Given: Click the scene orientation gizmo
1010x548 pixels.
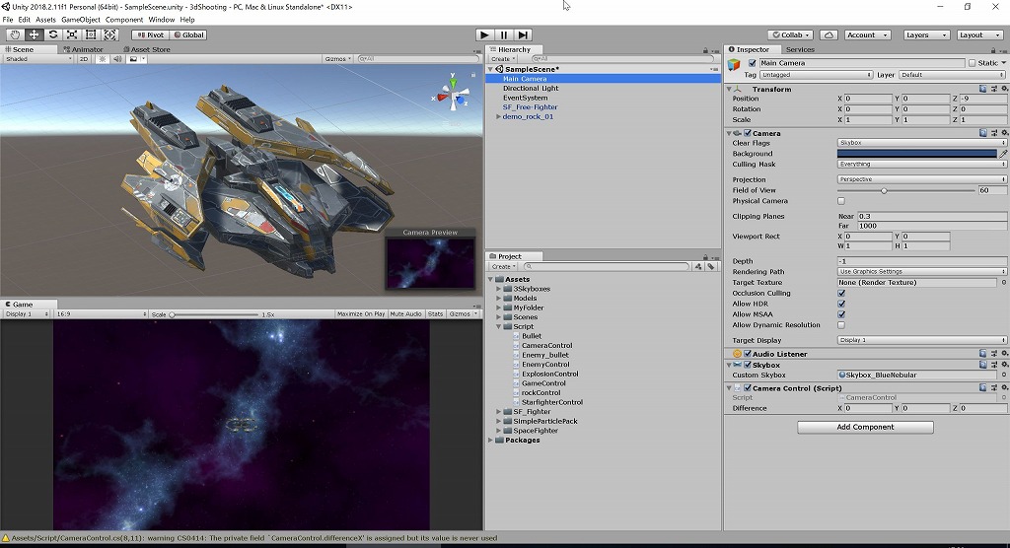Looking at the screenshot, I should 454,95.
